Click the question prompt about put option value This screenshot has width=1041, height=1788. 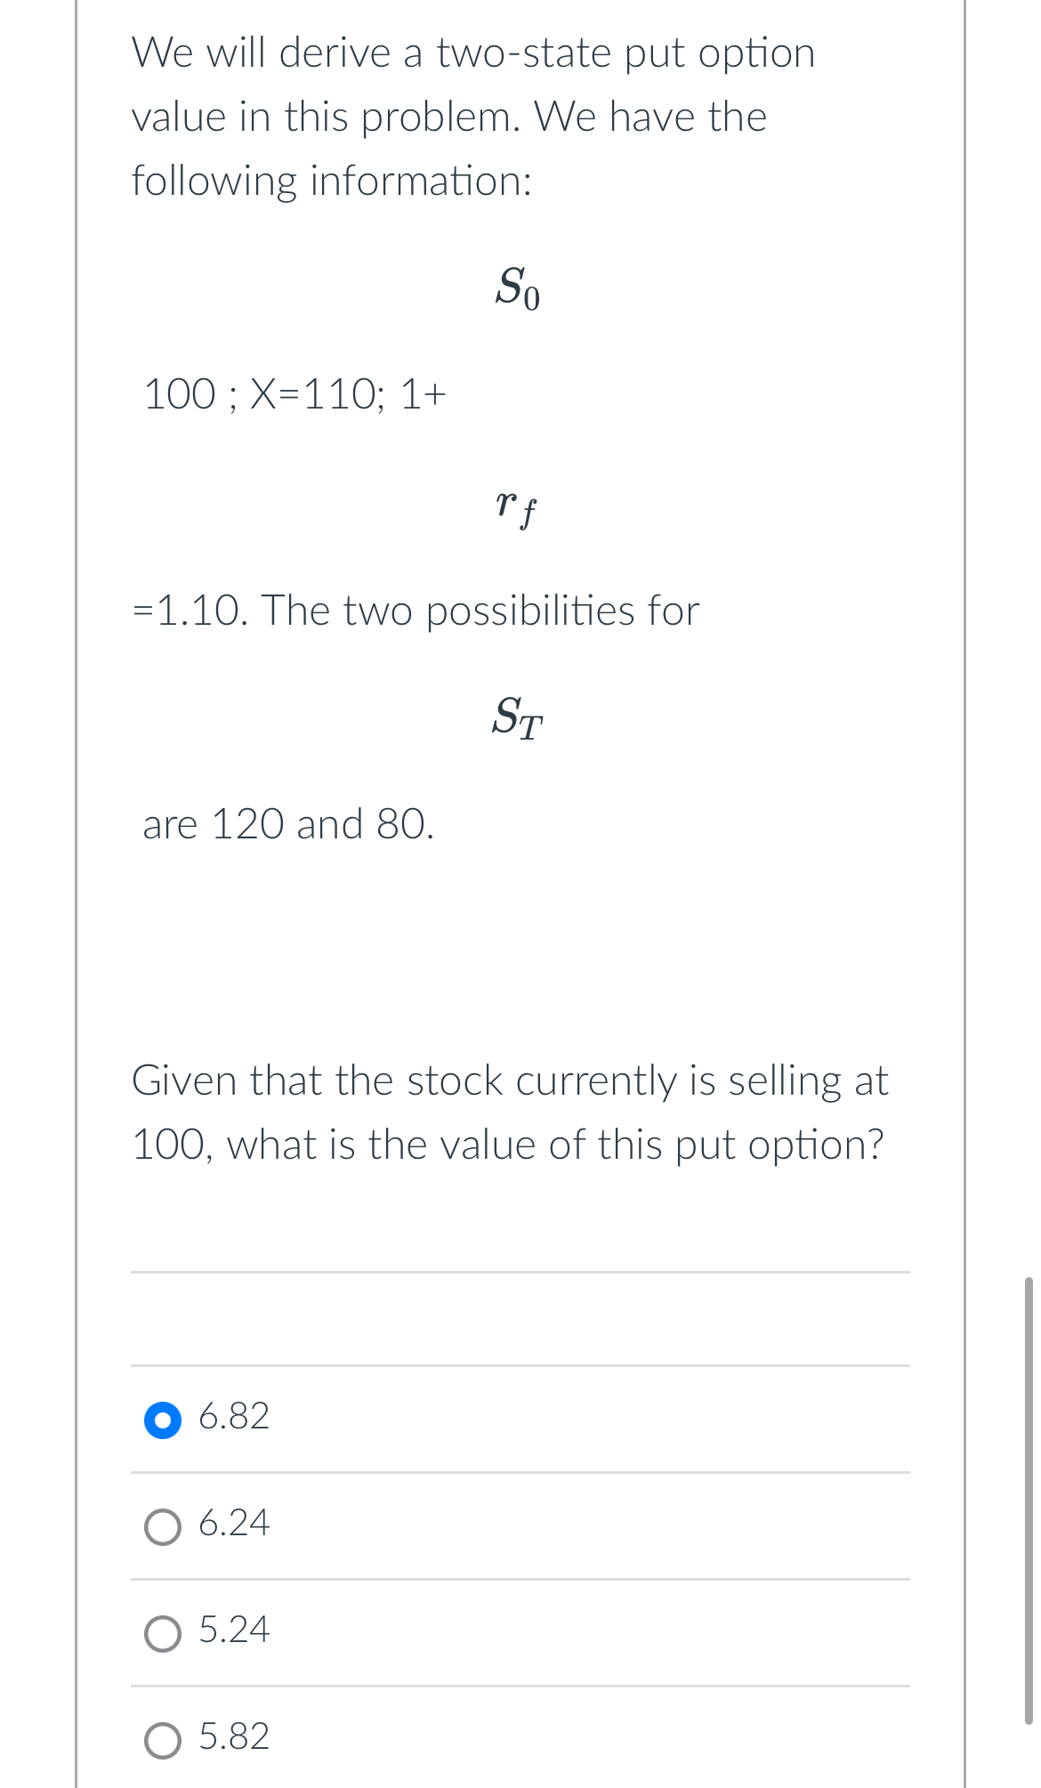(509, 1112)
